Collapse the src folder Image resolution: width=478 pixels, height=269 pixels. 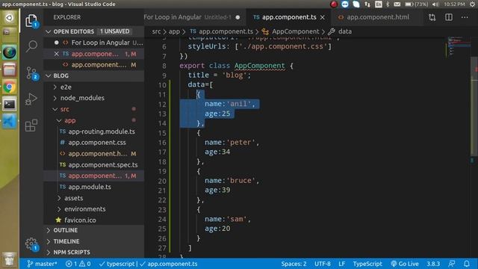click(94, 109)
